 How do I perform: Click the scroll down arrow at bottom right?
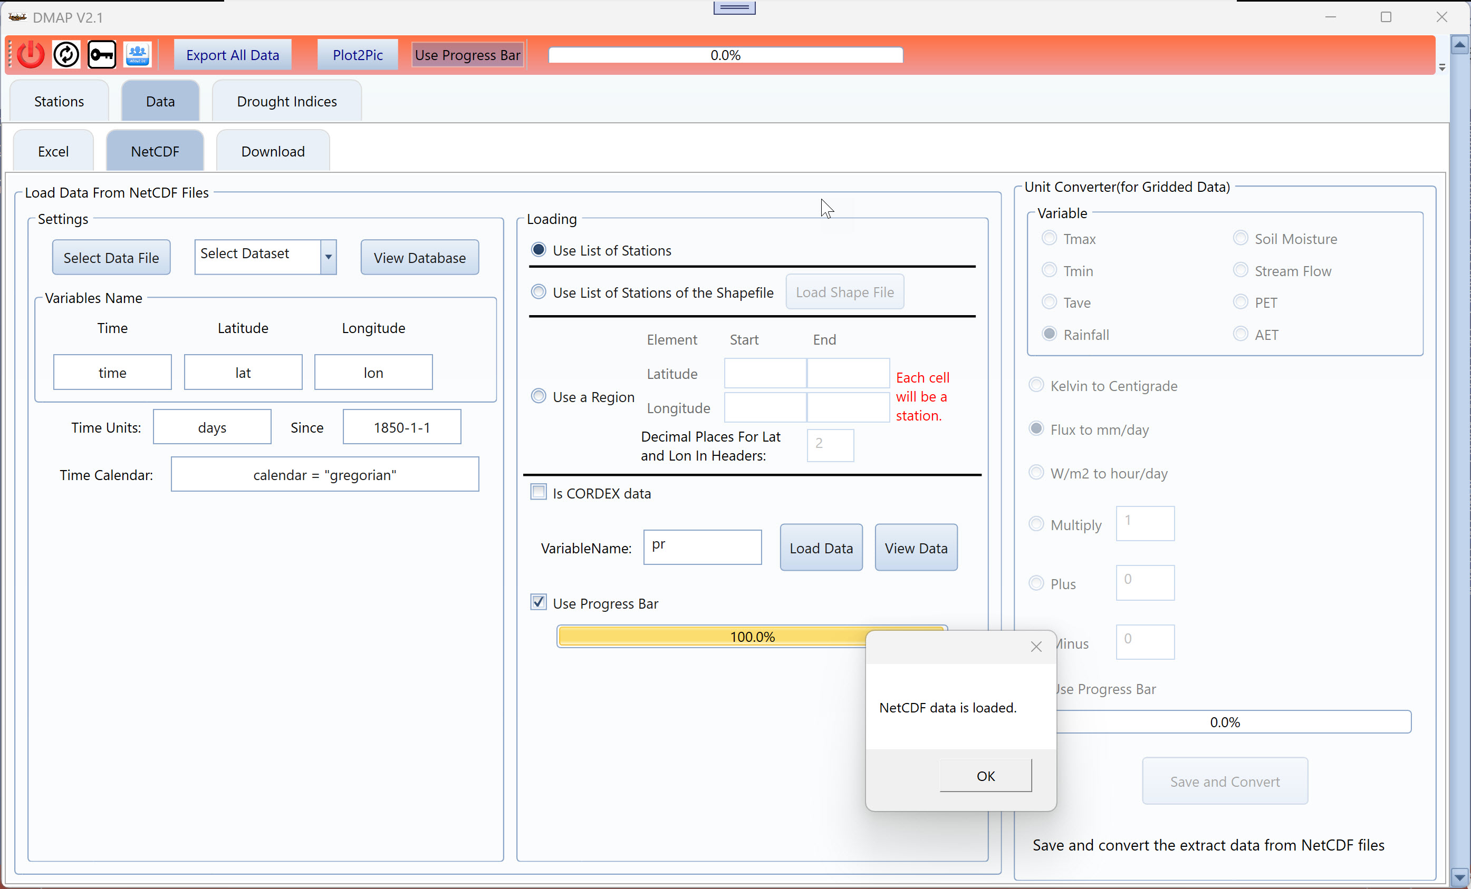pyautogui.click(x=1459, y=877)
